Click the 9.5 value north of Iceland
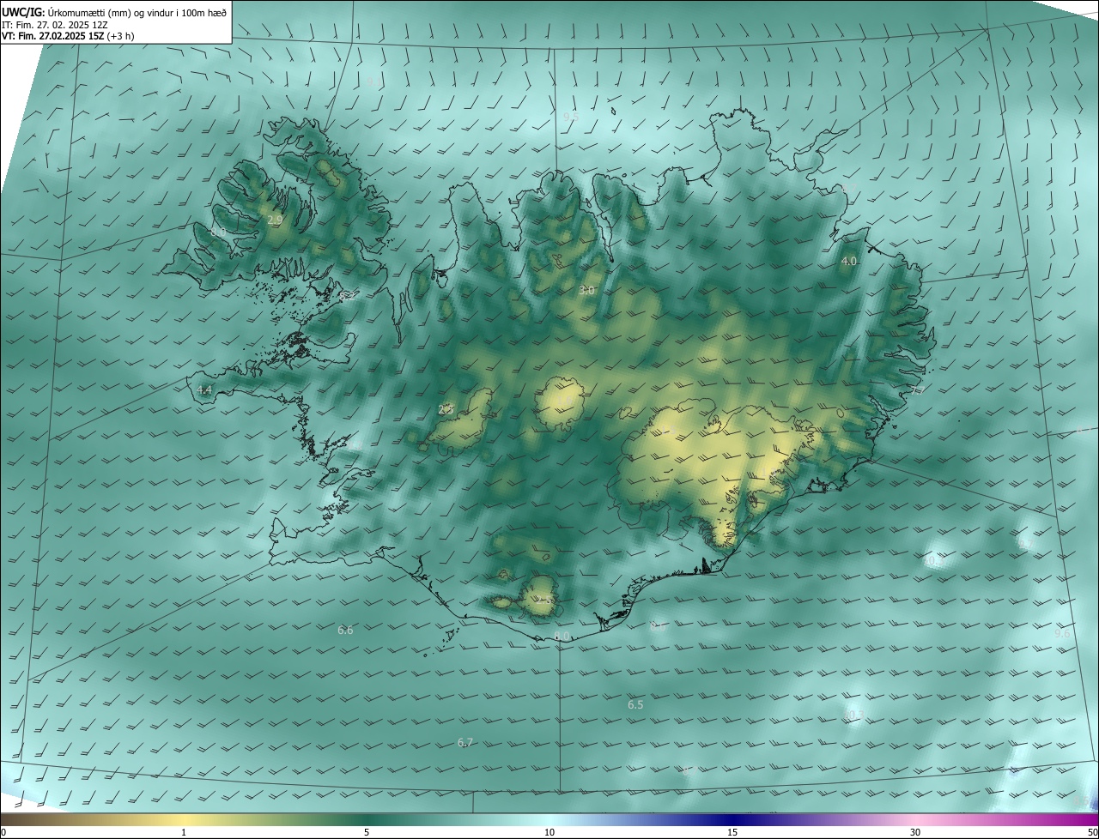The width and height of the screenshot is (1099, 839). pos(571,116)
